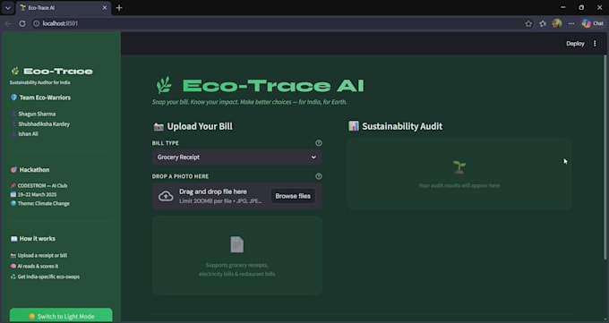Click the book icon beside How it works

(13, 238)
